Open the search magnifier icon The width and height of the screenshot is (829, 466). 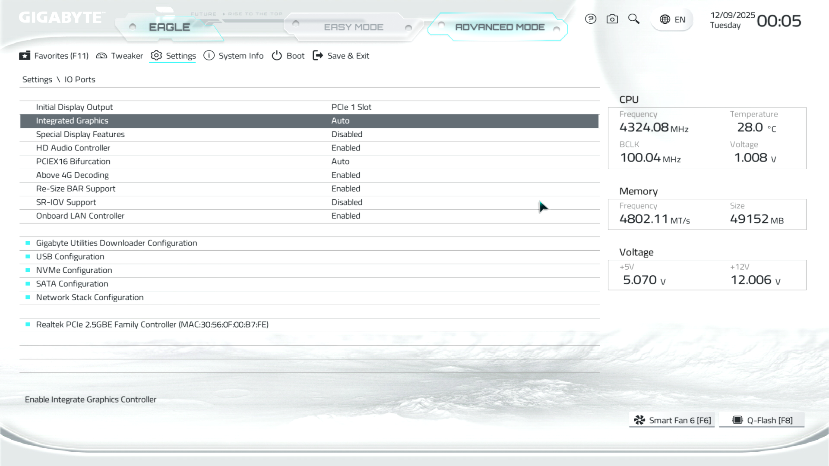click(633, 19)
